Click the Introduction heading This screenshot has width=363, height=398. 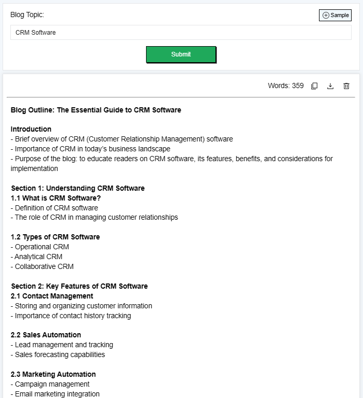(x=31, y=129)
